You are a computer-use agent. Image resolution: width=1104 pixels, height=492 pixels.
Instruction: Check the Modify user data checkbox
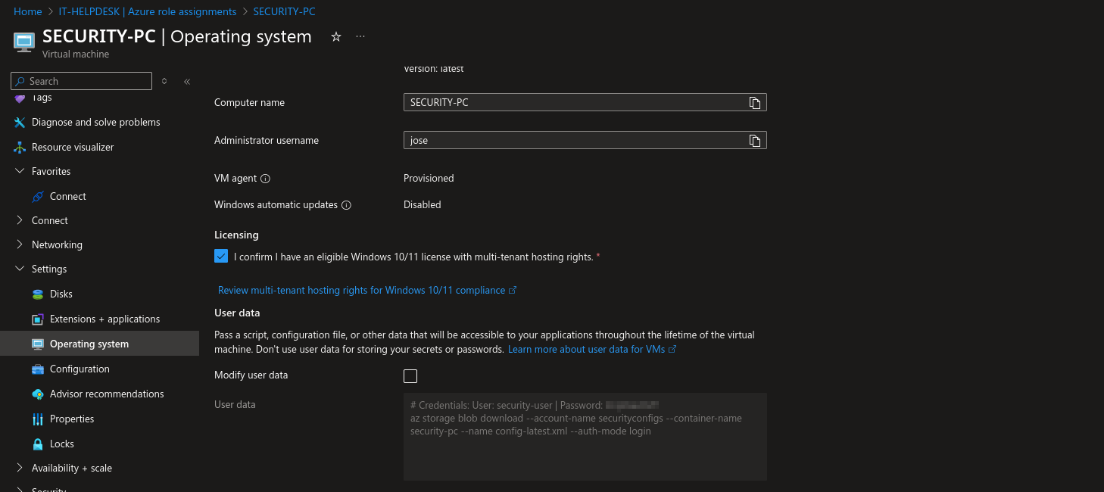(410, 376)
